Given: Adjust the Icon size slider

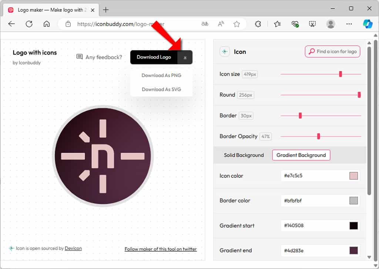Looking at the screenshot, I should (x=341, y=74).
